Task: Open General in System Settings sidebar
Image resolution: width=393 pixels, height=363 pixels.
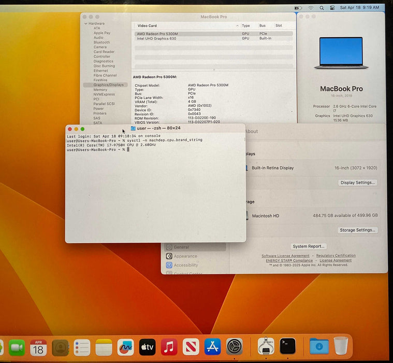Action: (x=195, y=247)
